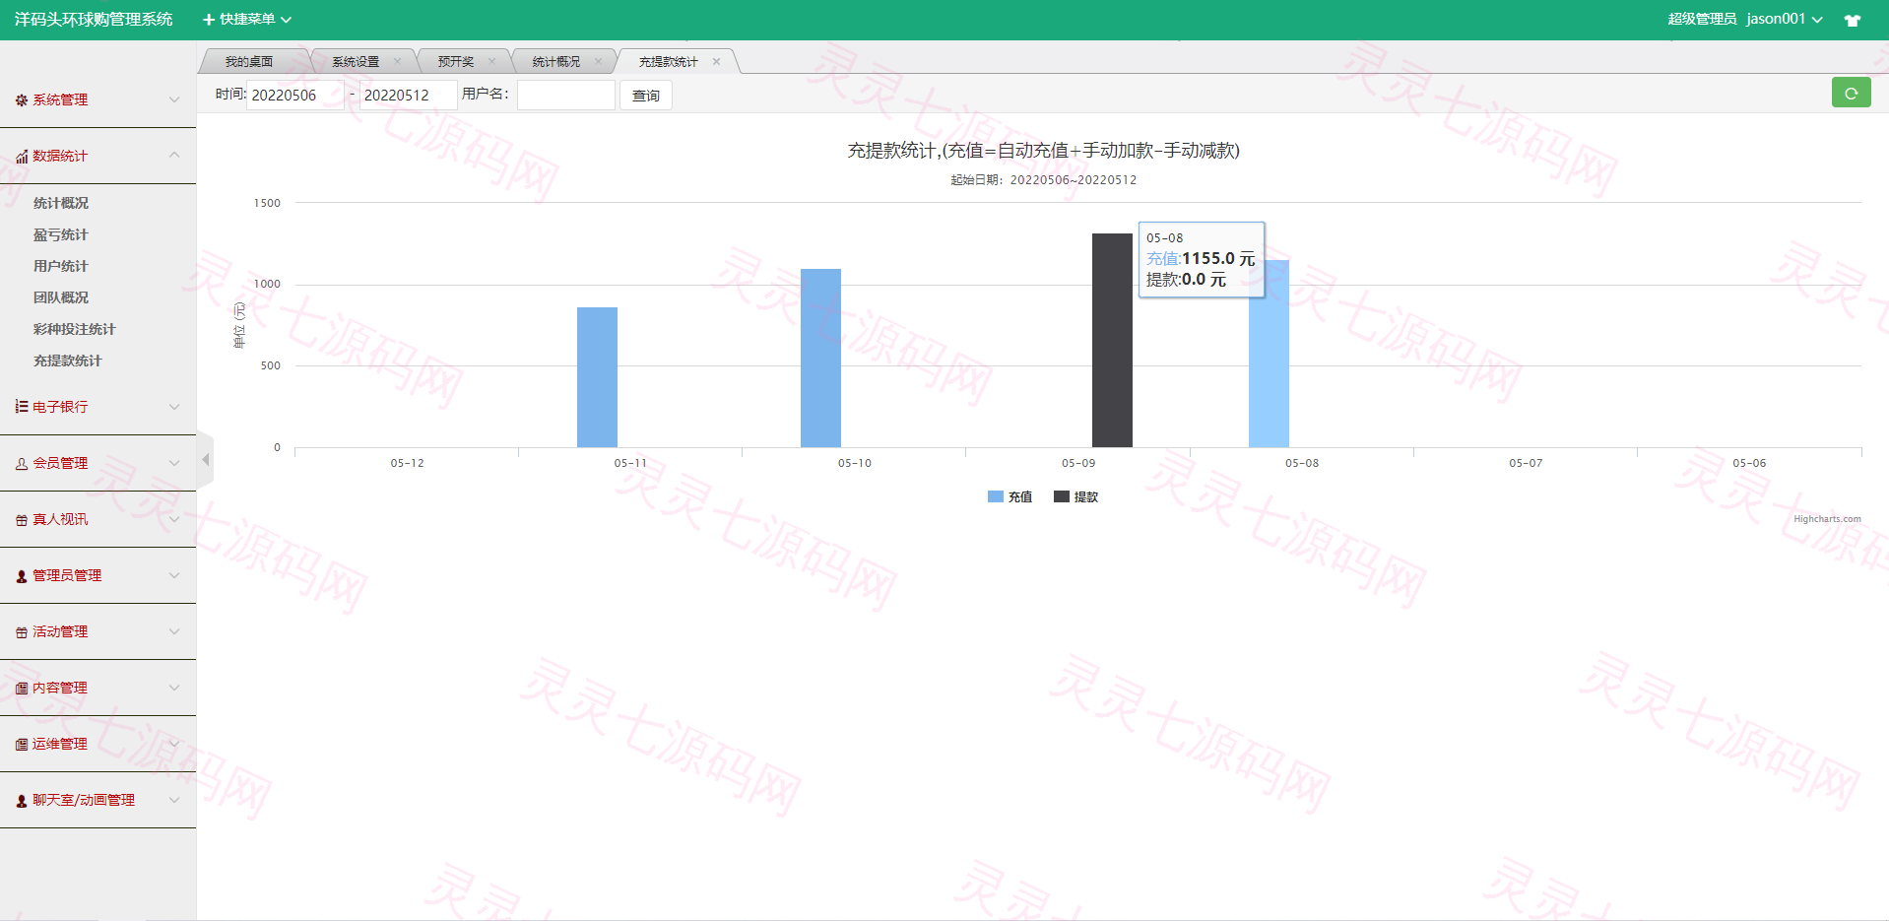Click the end date field 20220512

coord(408,96)
